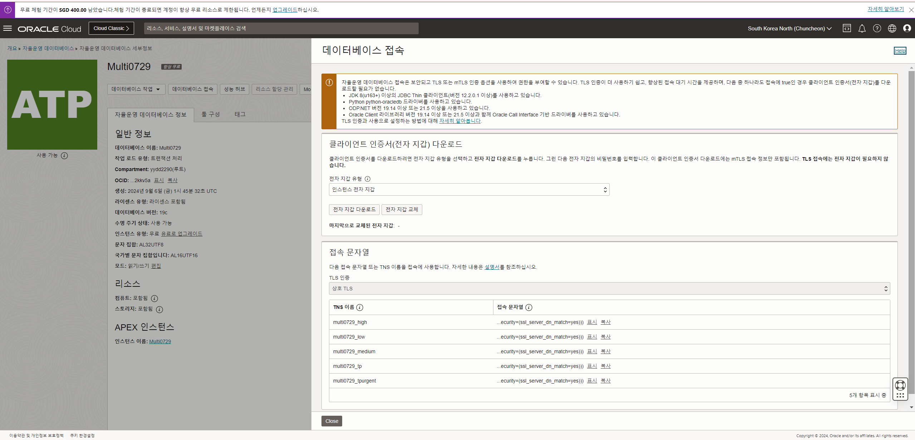Open the Cloud Shell developer tools icon
Viewport: 915px width, 440px height.
click(x=847, y=28)
